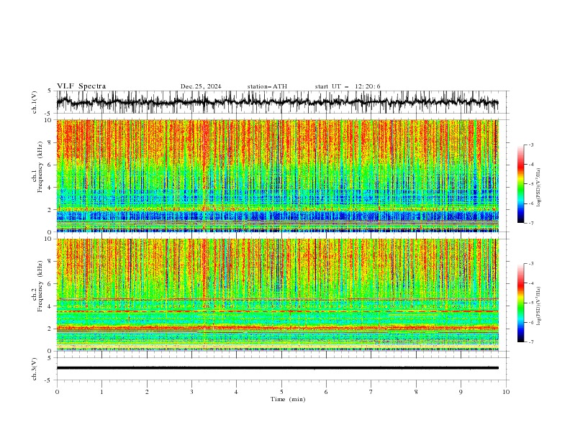Screen dimensions: 570x440
Task: Click the time axis tick label "9"
Action: point(461,392)
